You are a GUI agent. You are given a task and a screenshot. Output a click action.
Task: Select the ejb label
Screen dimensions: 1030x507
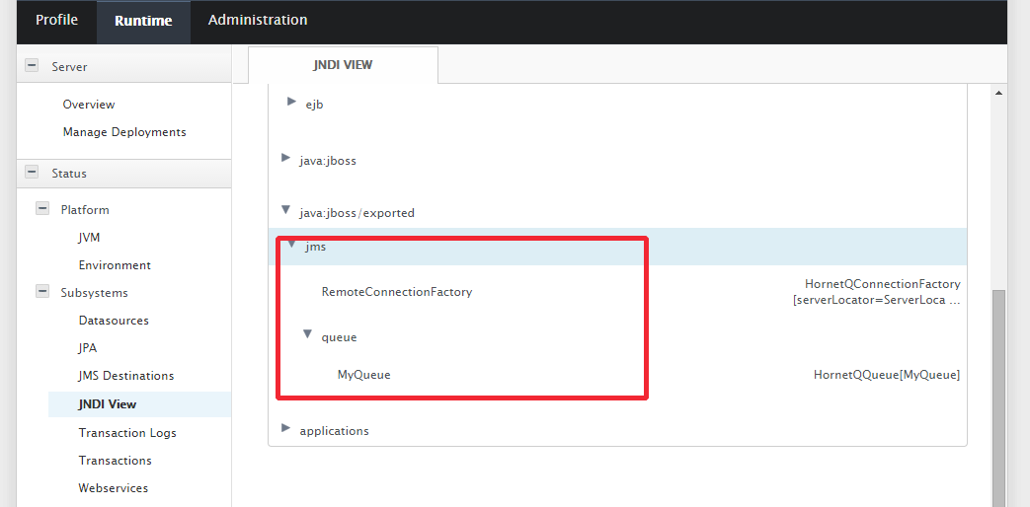click(x=314, y=105)
